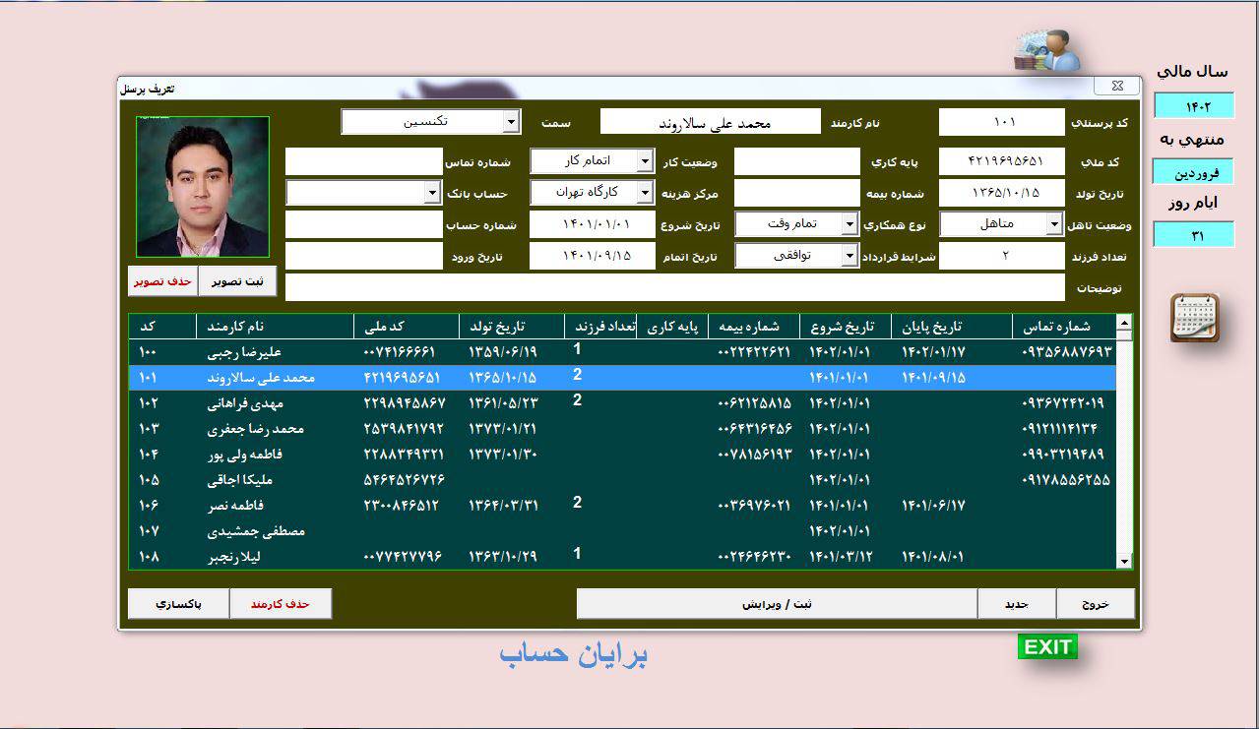Click the خروج (exit) button

(x=1097, y=604)
